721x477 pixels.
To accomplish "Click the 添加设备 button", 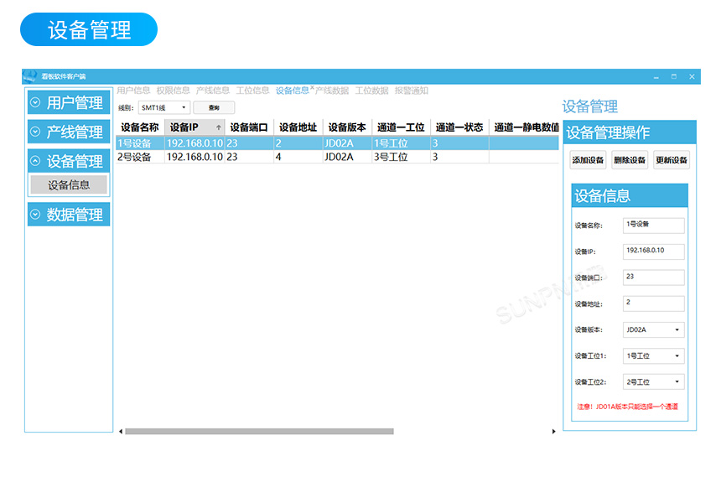I will point(588,160).
